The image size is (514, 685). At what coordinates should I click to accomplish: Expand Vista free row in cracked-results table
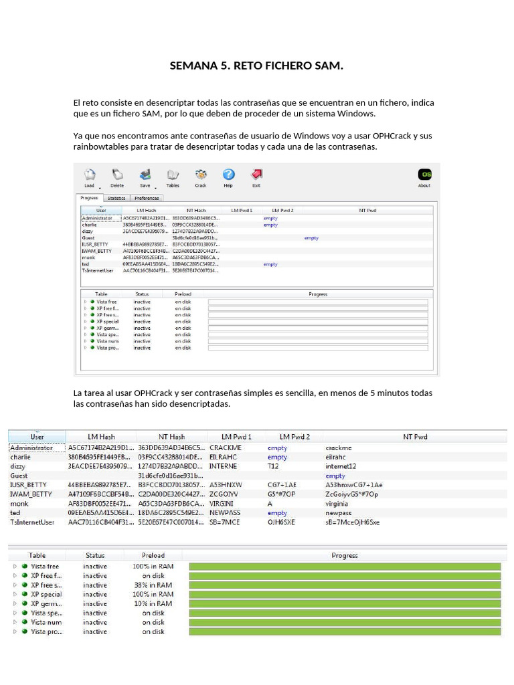15,566
